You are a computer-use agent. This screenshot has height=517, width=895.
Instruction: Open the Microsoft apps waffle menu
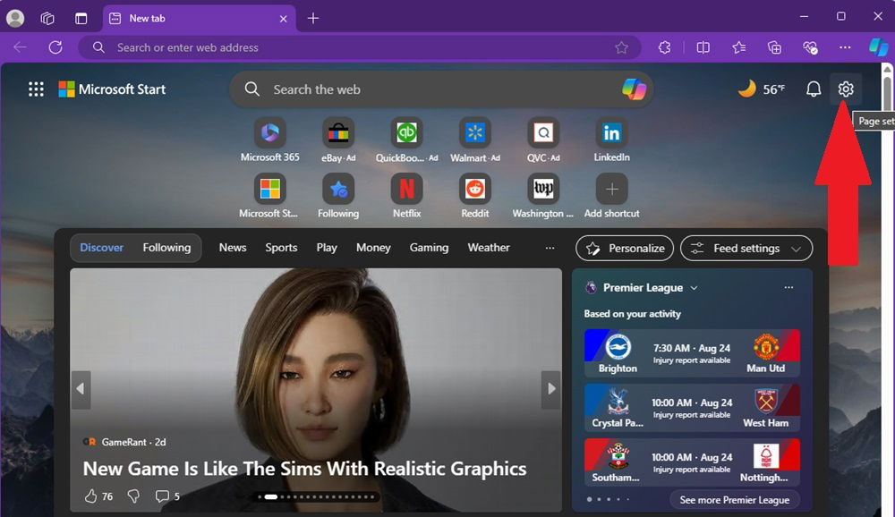(x=36, y=89)
